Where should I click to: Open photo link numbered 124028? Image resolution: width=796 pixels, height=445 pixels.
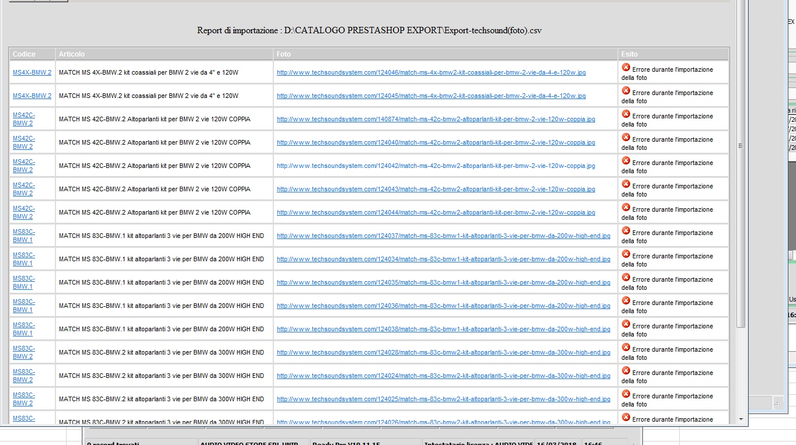[443, 353]
